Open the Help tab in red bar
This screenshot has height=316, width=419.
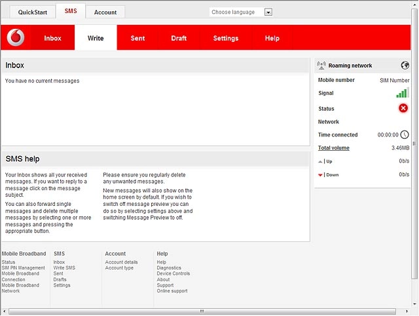[x=272, y=38]
